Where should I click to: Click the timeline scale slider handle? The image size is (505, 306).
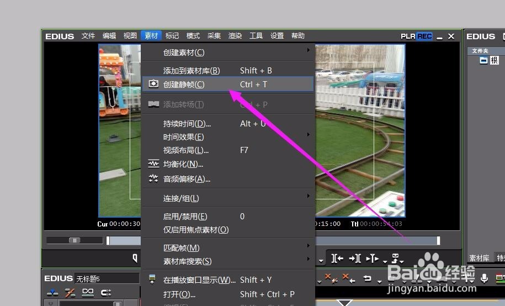pos(118,303)
